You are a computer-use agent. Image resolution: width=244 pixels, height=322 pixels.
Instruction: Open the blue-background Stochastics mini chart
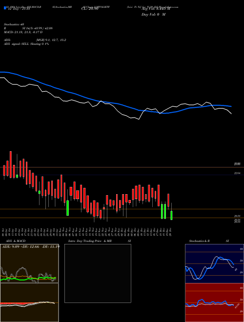214,263
